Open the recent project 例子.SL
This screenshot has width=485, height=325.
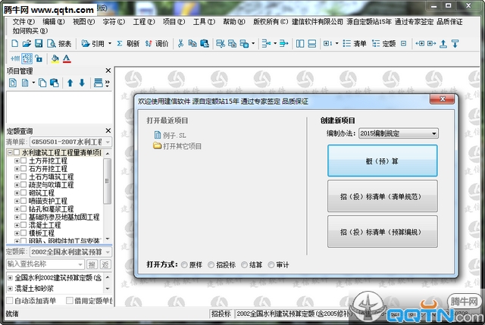pos(170,135)
